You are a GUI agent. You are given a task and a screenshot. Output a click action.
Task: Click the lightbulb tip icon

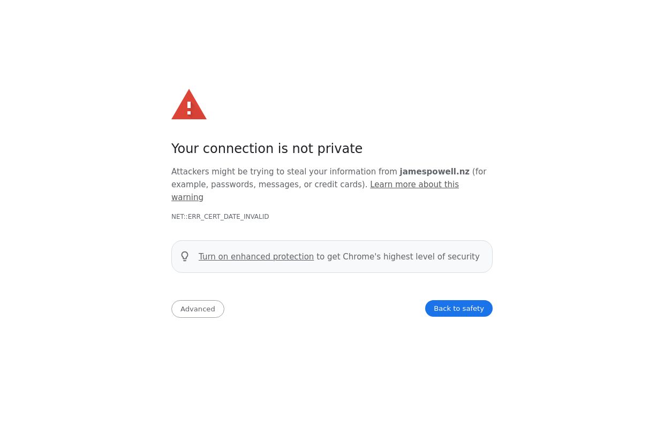(185, 257)
